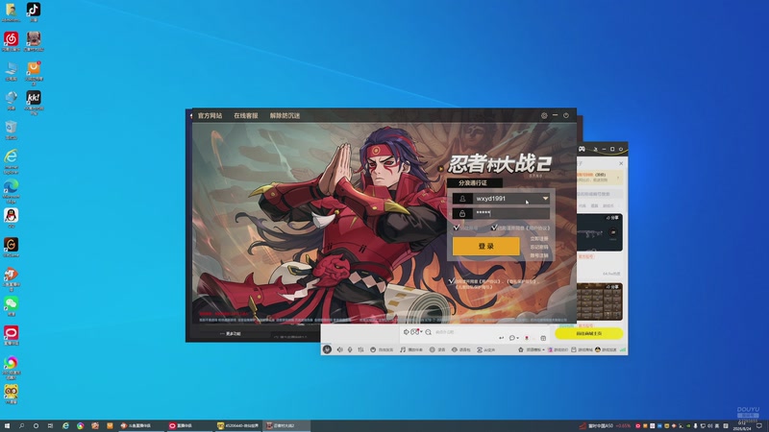
Task: Click 解除防沉迷 in launcher top bar
Action: pos(285,115)
